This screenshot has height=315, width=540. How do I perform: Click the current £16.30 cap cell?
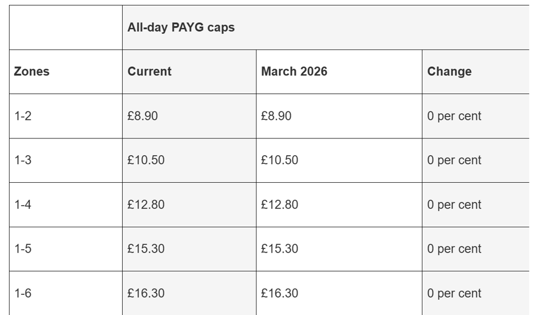(189, 293)
